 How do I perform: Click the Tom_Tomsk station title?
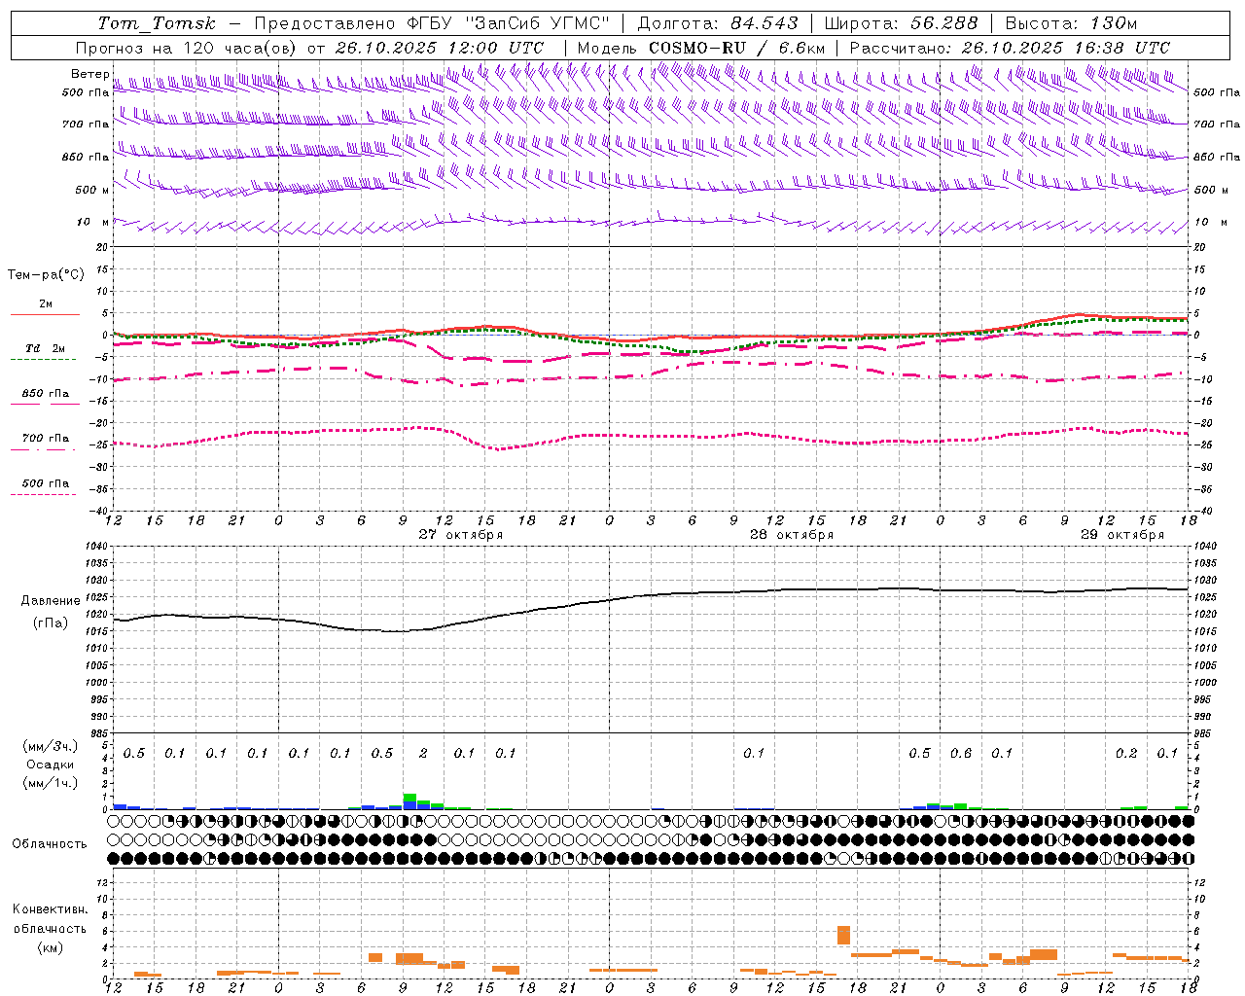point(157,23)
